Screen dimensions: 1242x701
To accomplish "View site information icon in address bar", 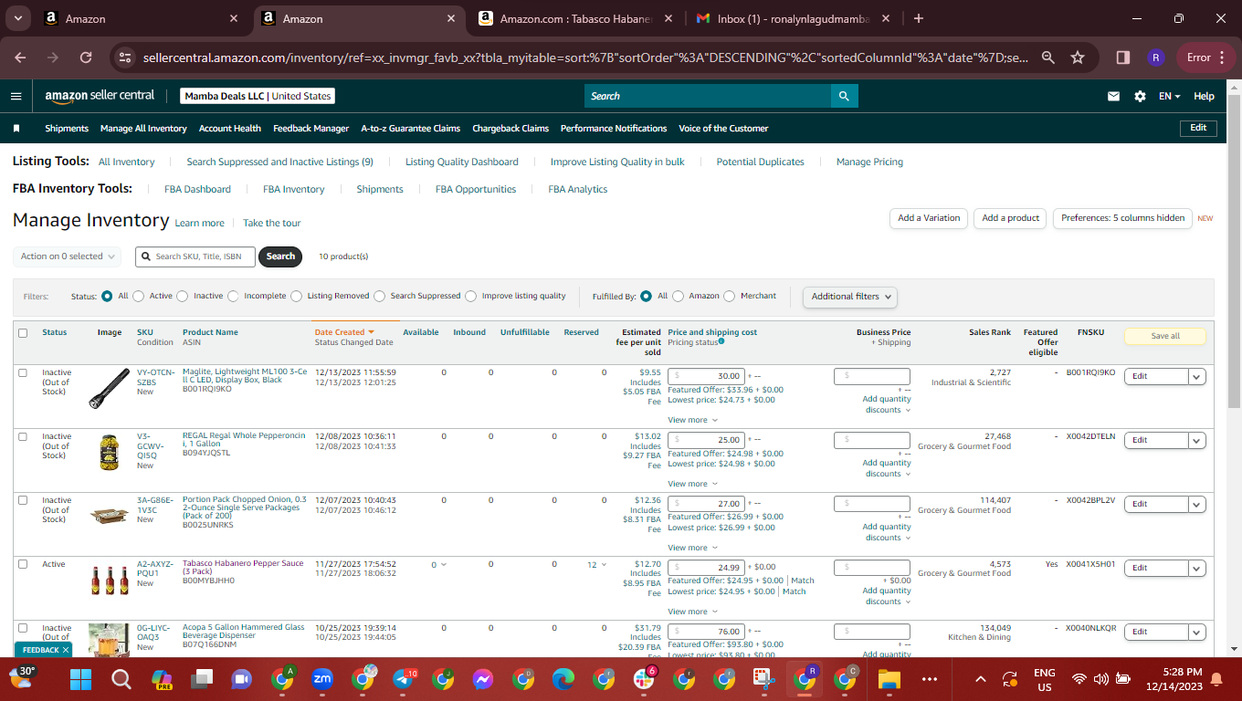I will click(x=126, y=57).
